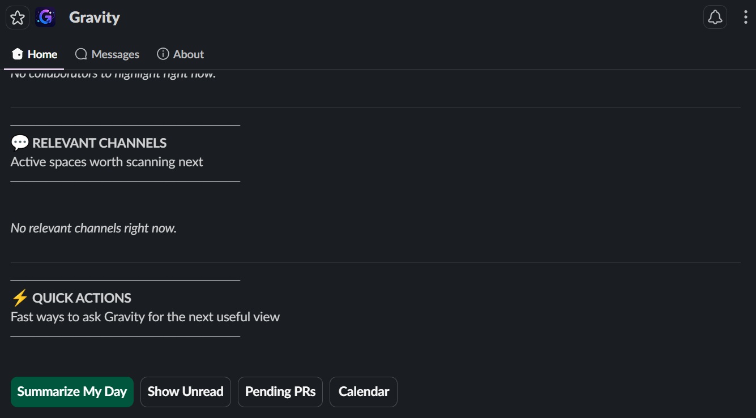Select the Show Unread button
This screenshot has width=756, height=418.
click(186, 392)
